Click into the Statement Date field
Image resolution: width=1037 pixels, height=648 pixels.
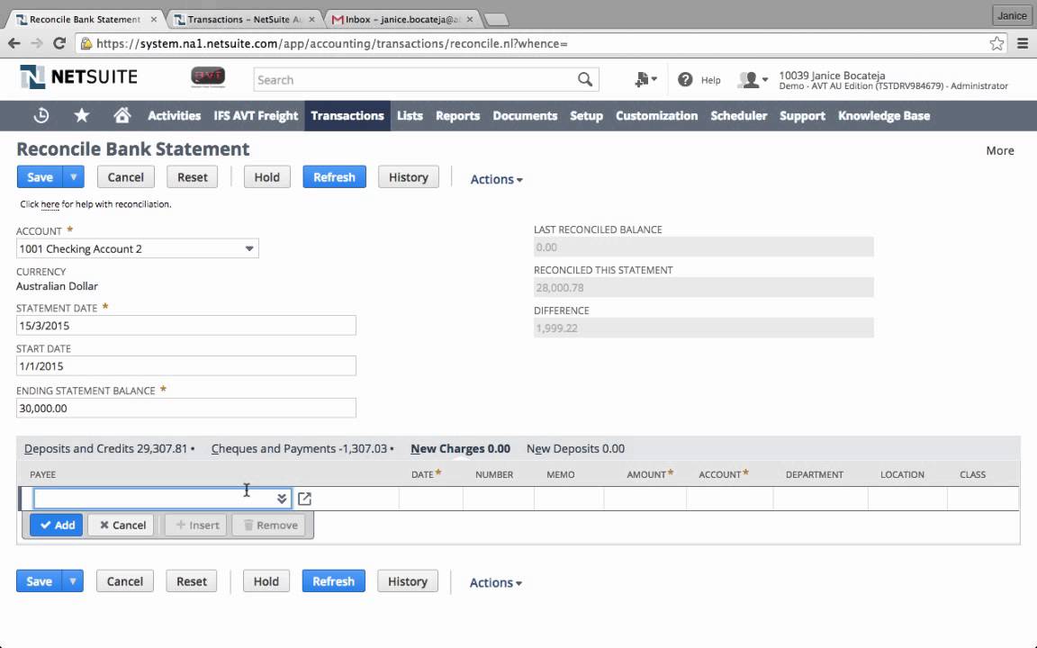[185, 325]
